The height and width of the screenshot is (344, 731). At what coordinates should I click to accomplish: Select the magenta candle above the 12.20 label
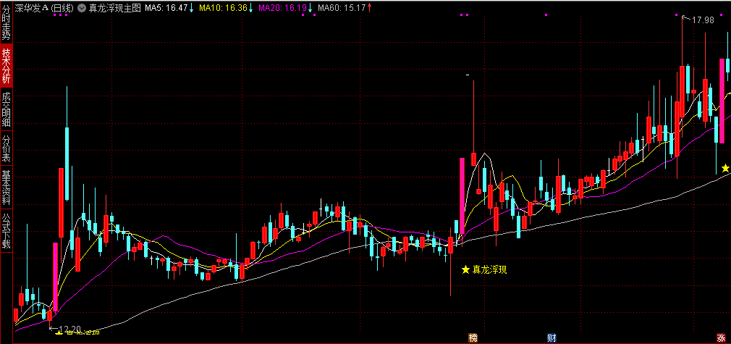point(56,277)
